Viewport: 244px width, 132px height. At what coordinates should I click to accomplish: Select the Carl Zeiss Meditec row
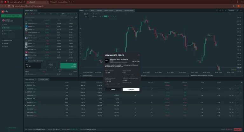tap(51, 38)
